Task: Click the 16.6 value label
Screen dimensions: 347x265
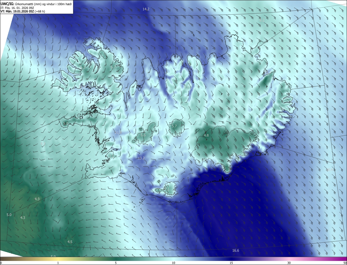Action: (x=236, y=250)
